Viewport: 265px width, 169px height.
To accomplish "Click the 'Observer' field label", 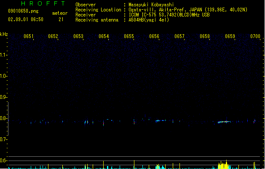I will pyautogui.click(x=86, y=5).
